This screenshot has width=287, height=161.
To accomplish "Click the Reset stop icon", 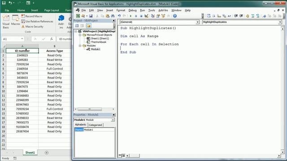I will tap(141, 16).
